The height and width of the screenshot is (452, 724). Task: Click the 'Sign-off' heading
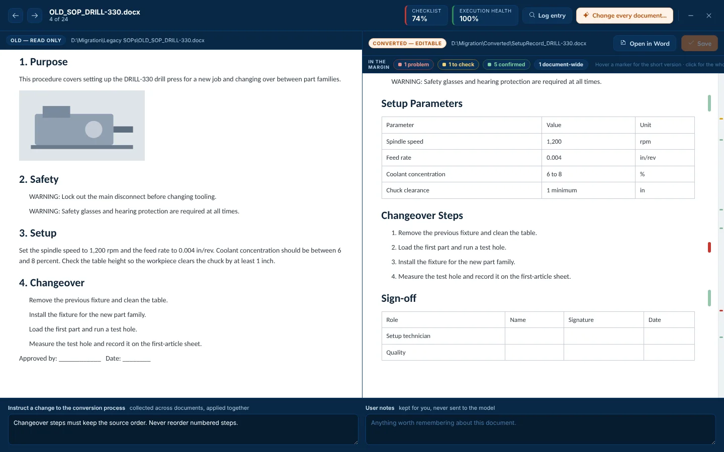point(399,298)
